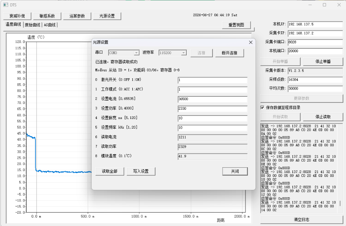346x226 pixels.
Task: Click the 读取全部 button
Action: coord(110,171)
